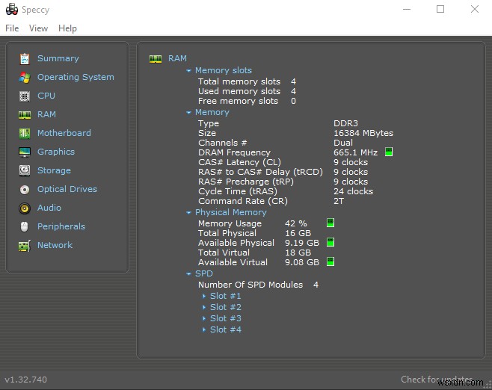492x390 pixels.
Task: Click the green indicator beside Available Physical
Action: point(330,242)
